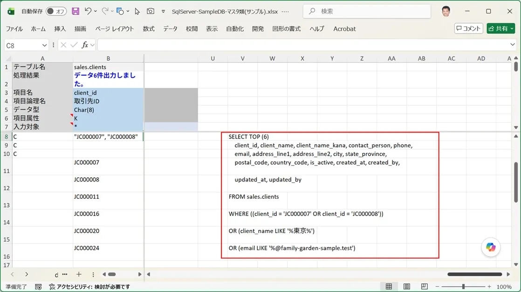Open the 図形の書式 tab
Image resolution: width=521 pixels, height=292 pixels.
pyautogui.click(x=287, y=29)
